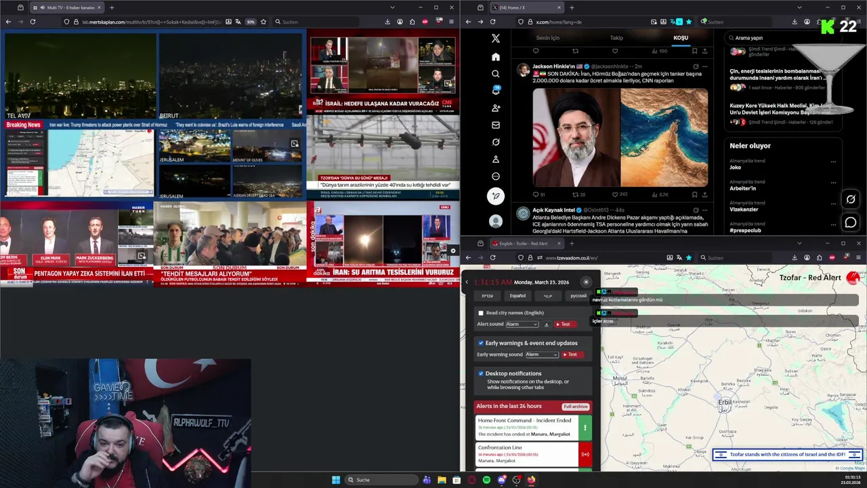This screenshot has width=867, height=488.
Task: Open X search (magnifier) in sidebar
Action: [x=495, y=74]
